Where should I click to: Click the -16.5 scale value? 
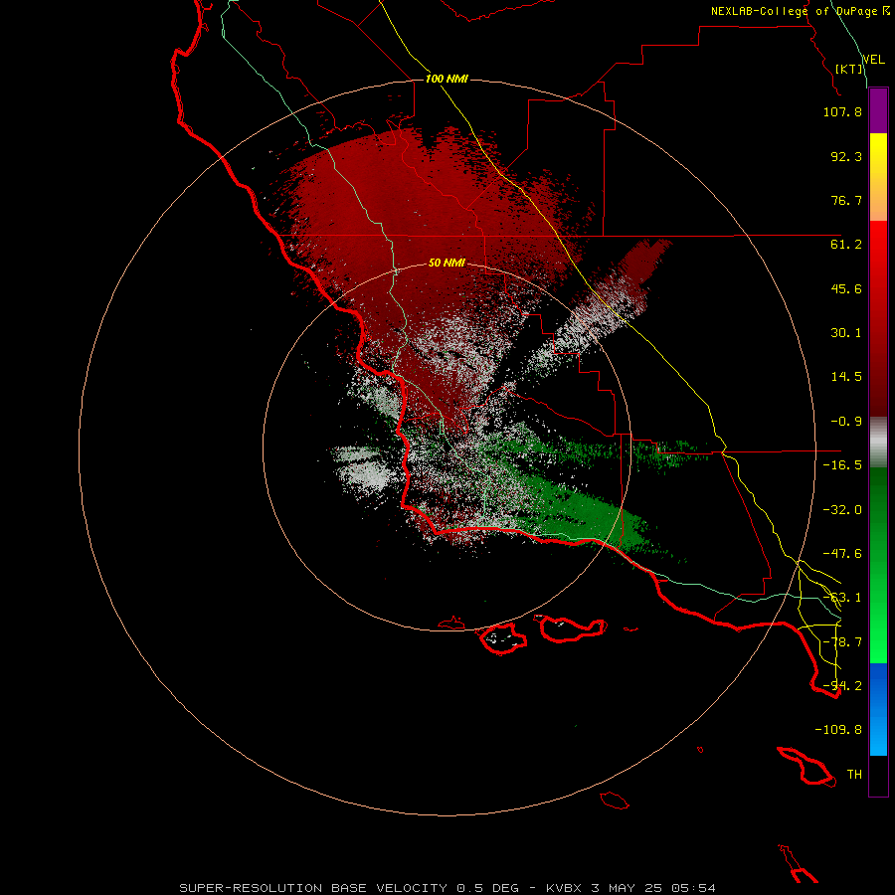click(842, 465)
